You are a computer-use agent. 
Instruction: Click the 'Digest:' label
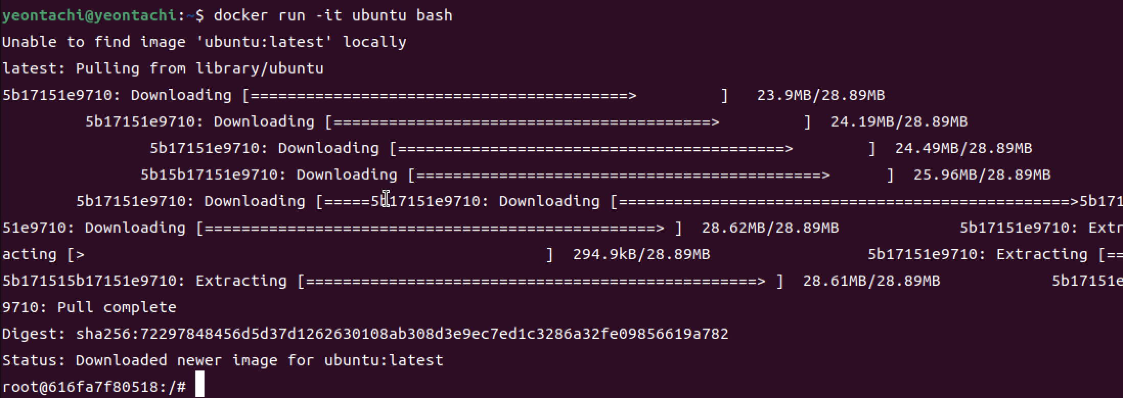tap(34, 334)
